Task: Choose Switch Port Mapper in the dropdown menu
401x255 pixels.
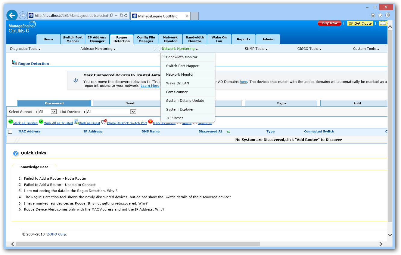Action: [188, 66]
